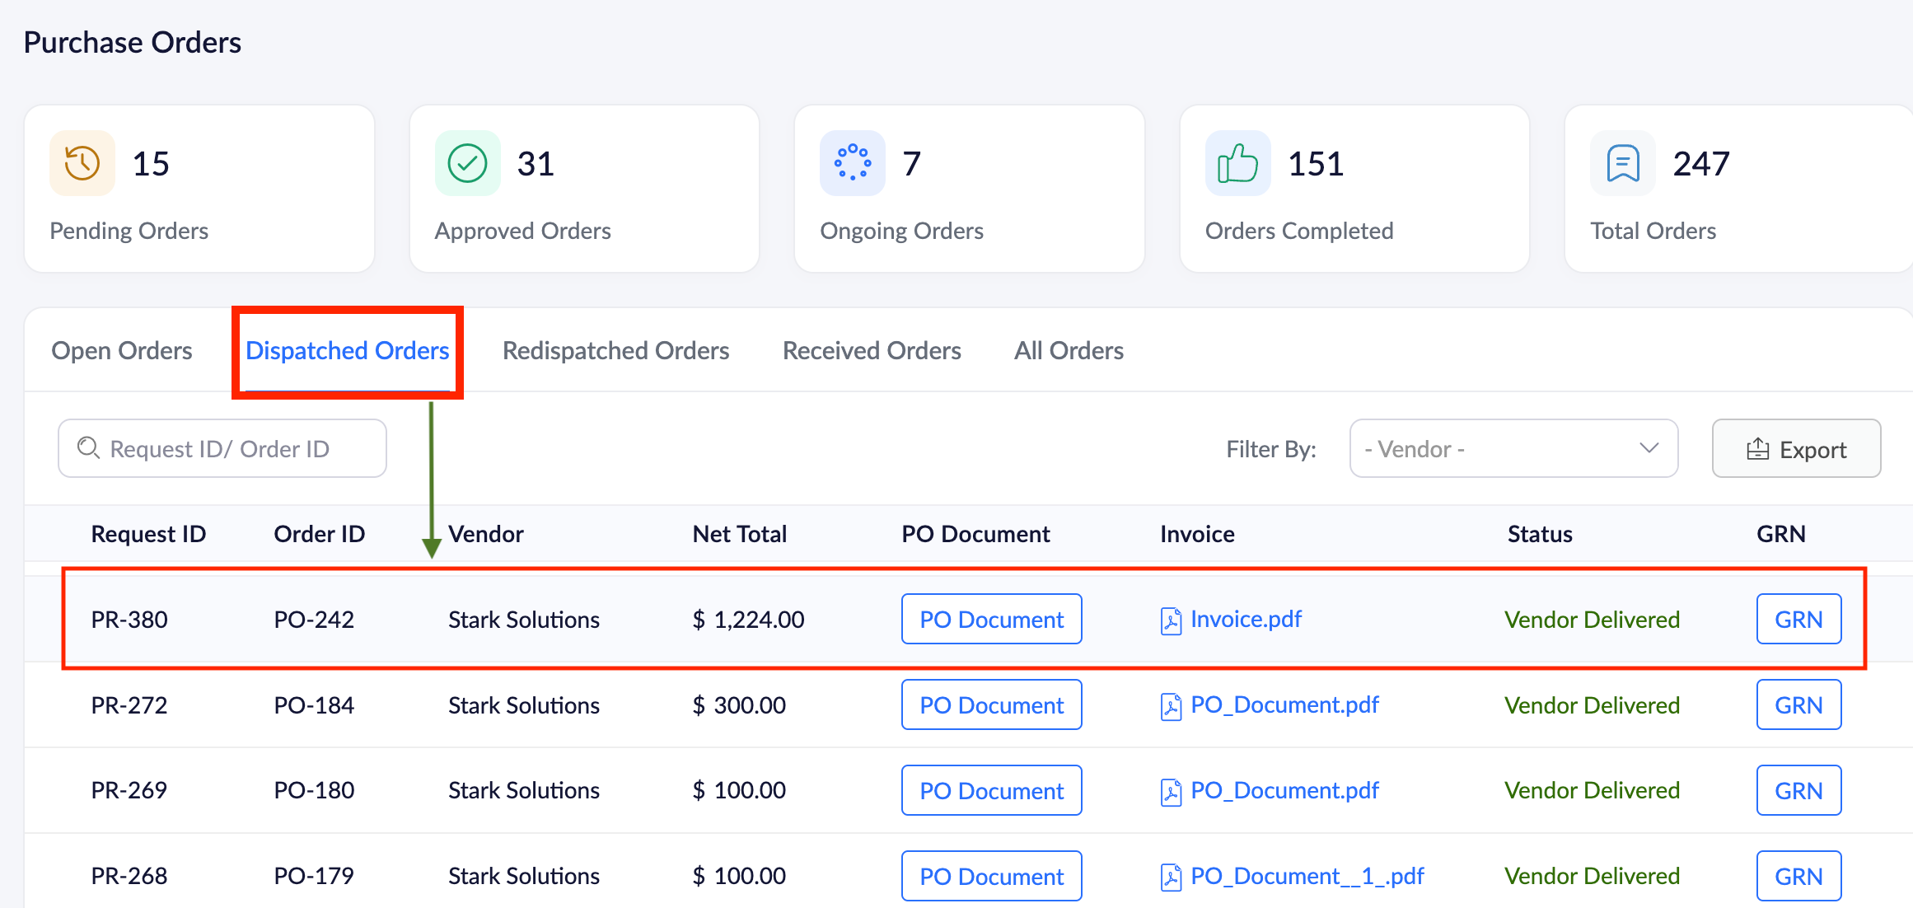Click the Ongoing Orders spinner icon
The image size is (1913, 908).
tap(852, 163)
